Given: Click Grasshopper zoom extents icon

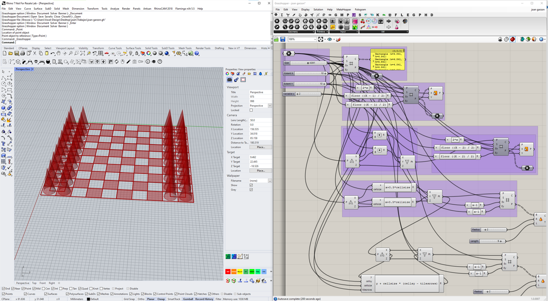Looking at the screenshot, I should [x=321, y=39].
